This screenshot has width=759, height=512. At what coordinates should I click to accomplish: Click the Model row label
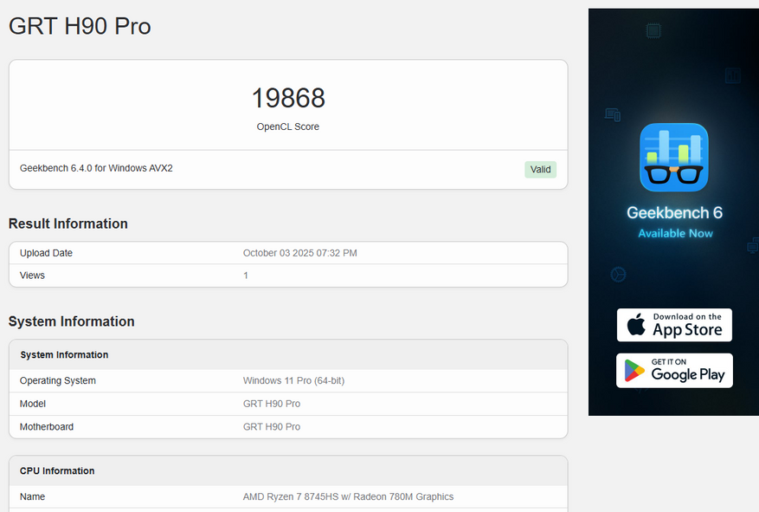click(x=33, y=404)
